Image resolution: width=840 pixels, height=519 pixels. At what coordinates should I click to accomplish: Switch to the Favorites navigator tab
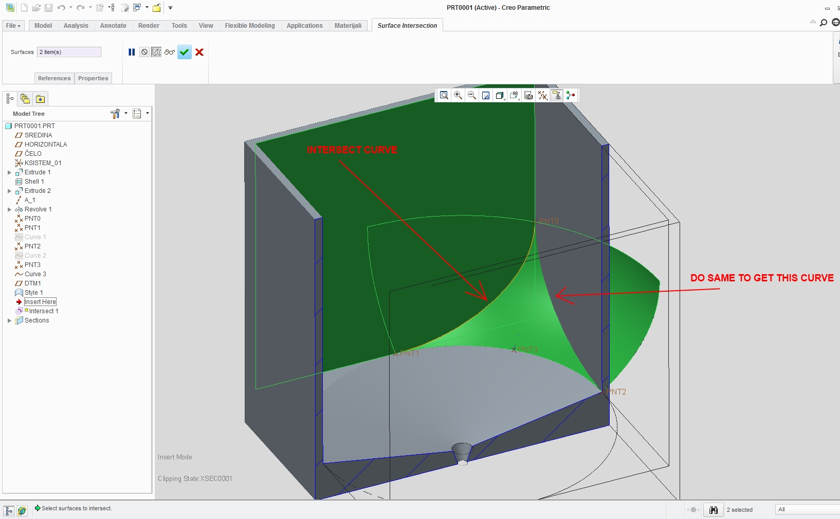click(41, 99)
